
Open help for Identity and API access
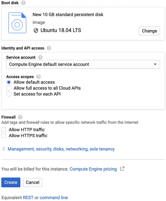pyautogui.click(x=49, y=48)
